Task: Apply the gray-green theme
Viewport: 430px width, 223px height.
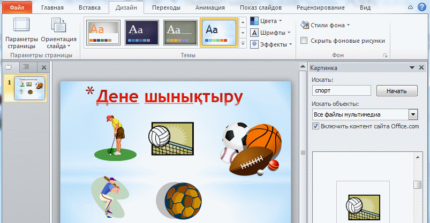Action: coord(180,33)
